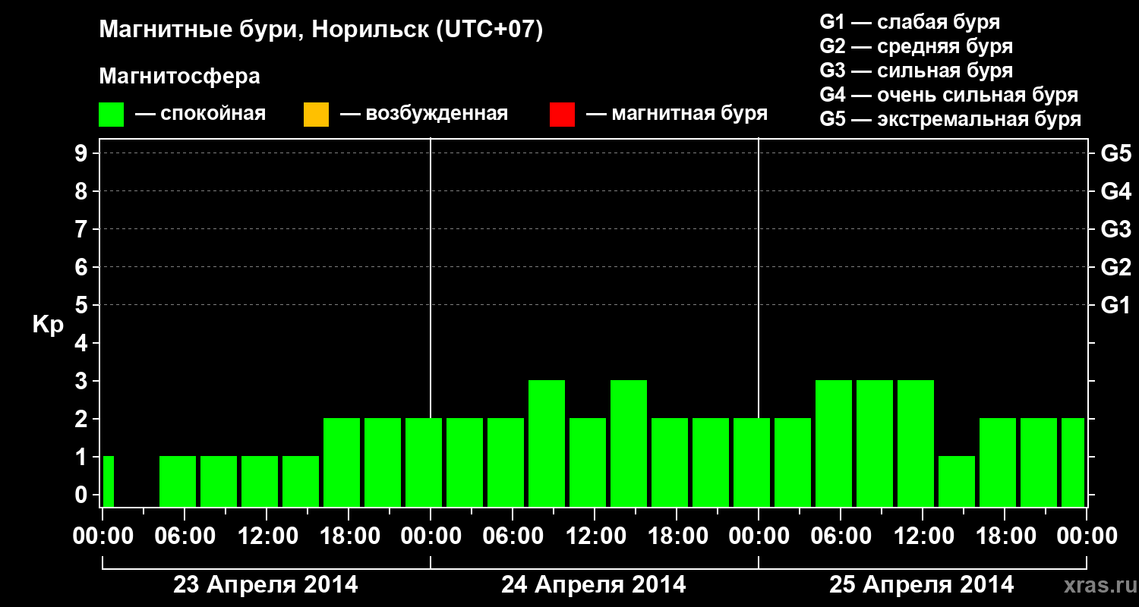Click the narrow Kp 1 bar at chart start
1139x607 pixels.
(108, 481)
